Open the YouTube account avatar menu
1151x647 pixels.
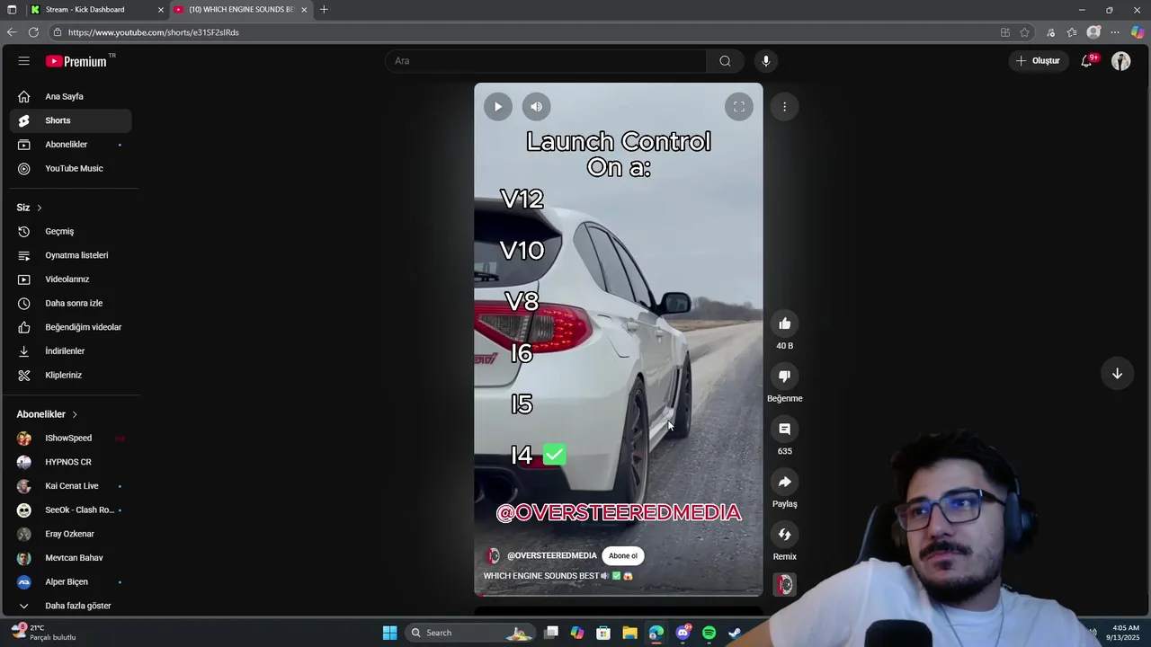(x=1120, y=61)
